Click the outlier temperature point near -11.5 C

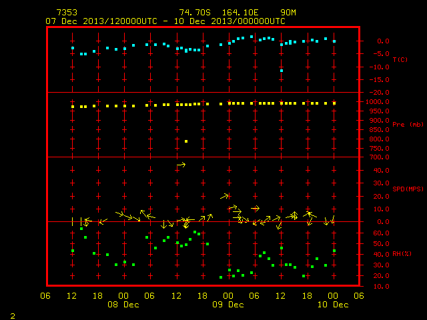282,71
